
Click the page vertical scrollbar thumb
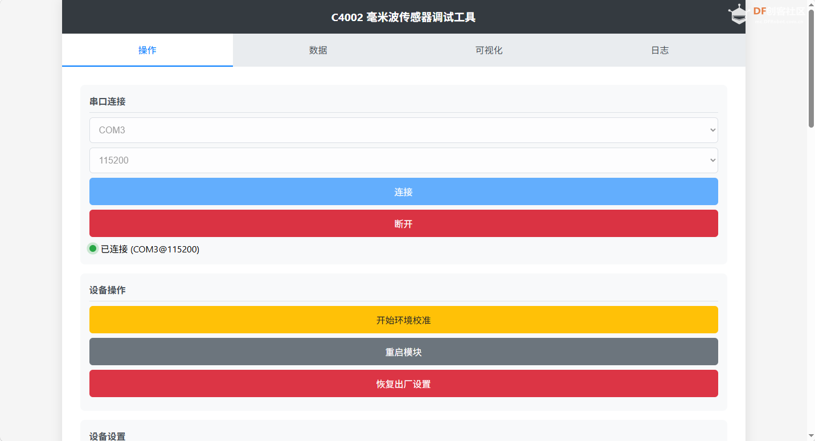tap(811, 68)
